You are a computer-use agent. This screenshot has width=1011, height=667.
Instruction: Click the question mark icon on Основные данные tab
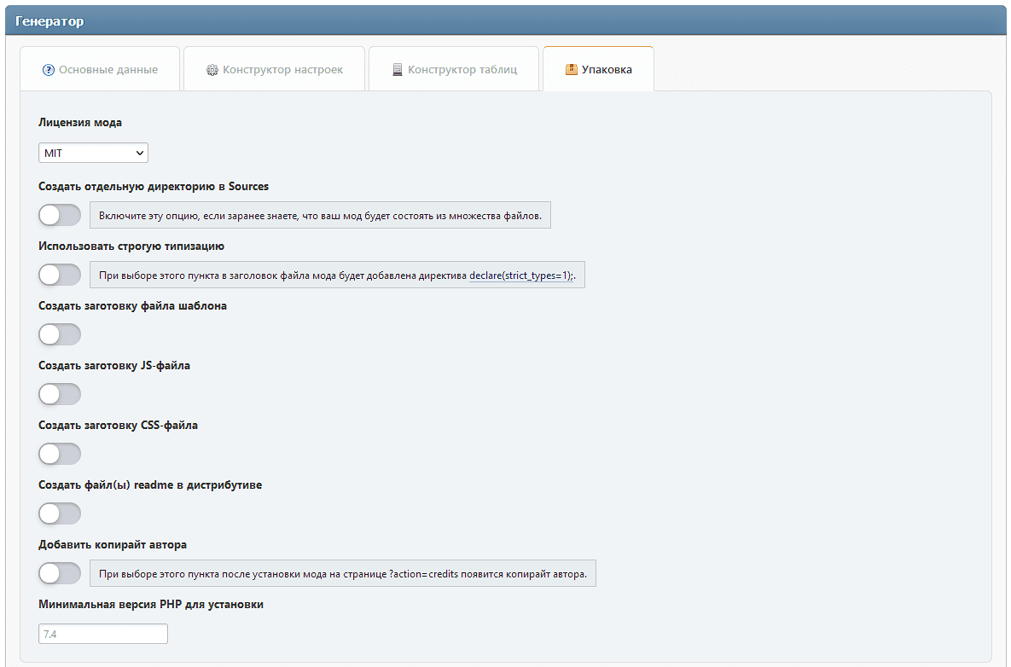coord(49,70)
